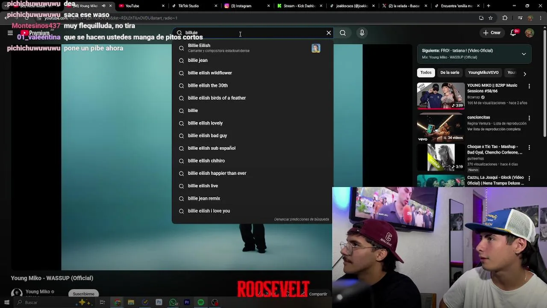Open a new browser tab
This screenshot has height=308, width=547.
click(x=488, y=6)
